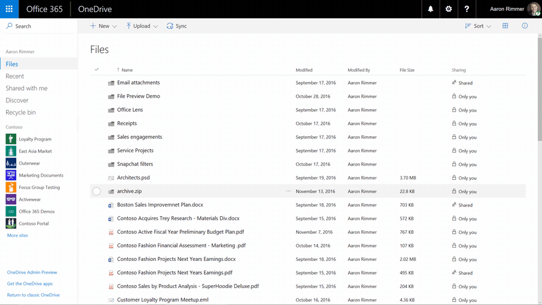The height and width of the screenshot is (305, 542).
Task: Open Shared with me section
Action: 26,88
